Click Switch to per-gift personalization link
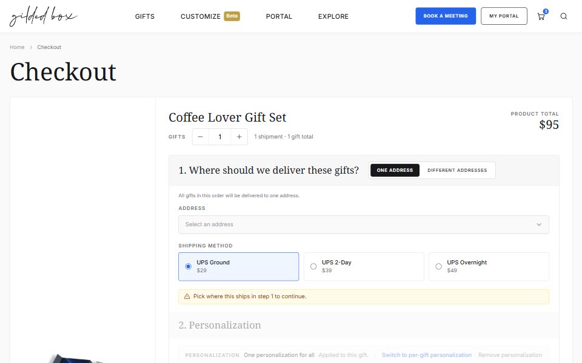The height and width of the screenshot is (363, 582). coord(427,355)
